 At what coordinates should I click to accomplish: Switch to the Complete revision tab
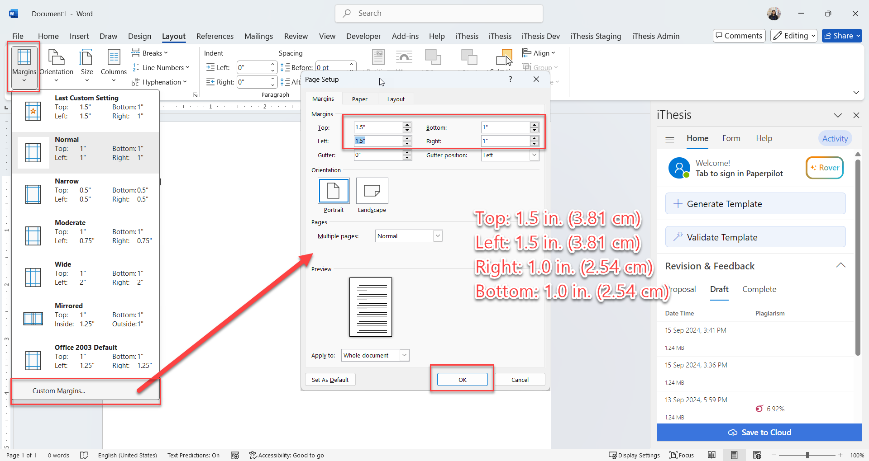759,289
